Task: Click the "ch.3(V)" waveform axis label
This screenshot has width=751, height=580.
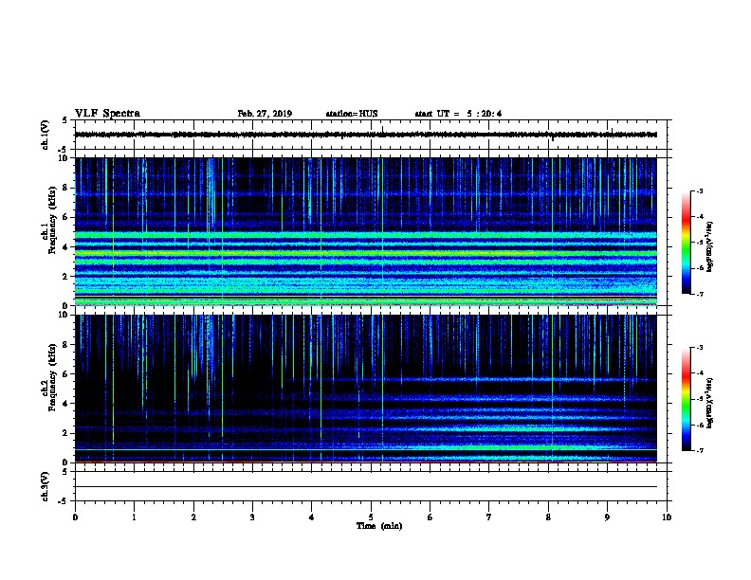Action: point(46,486)
